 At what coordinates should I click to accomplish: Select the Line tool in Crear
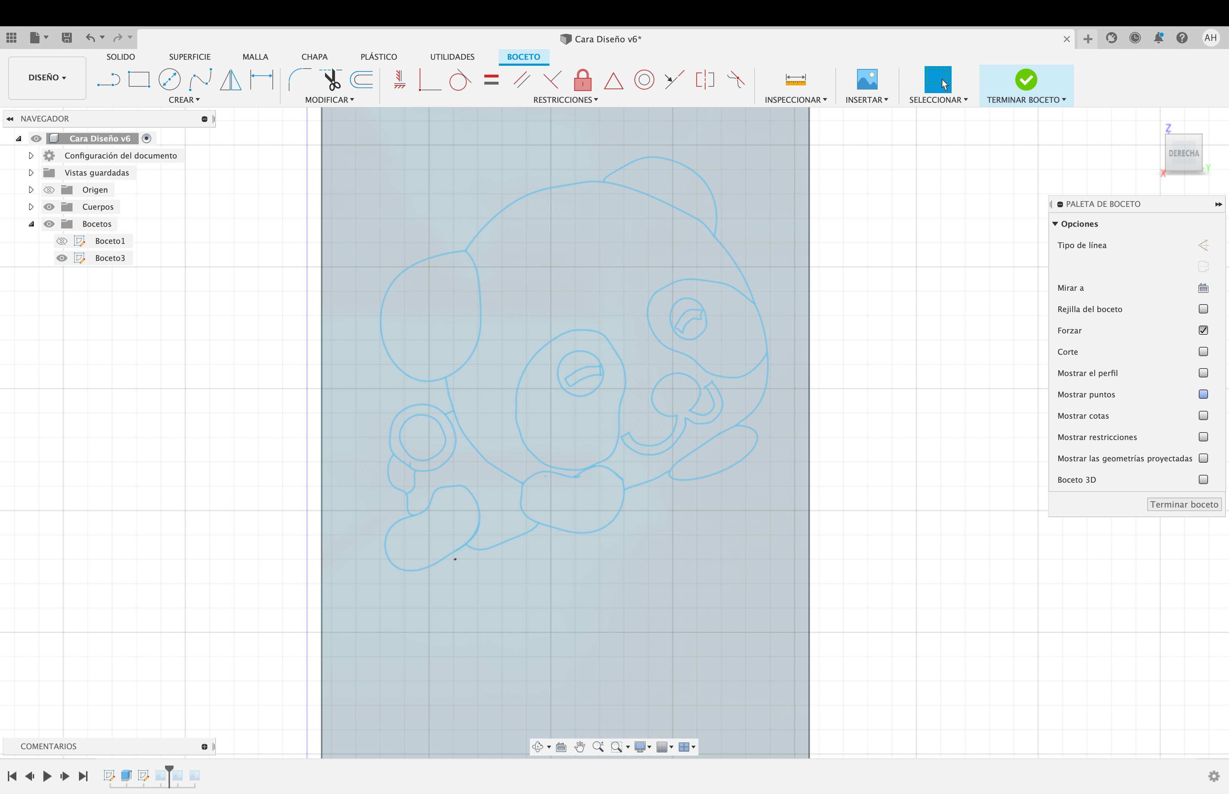(x=108, y=80)
